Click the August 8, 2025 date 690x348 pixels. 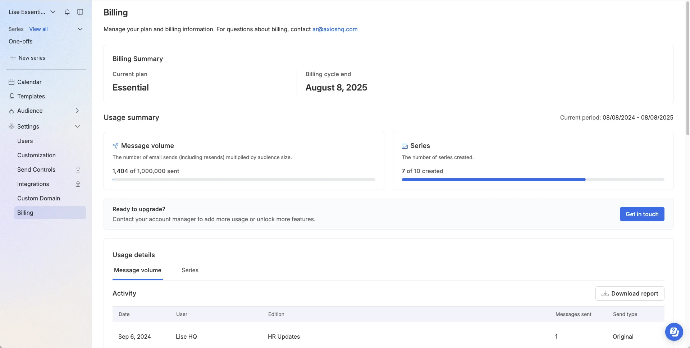(336, 88)
